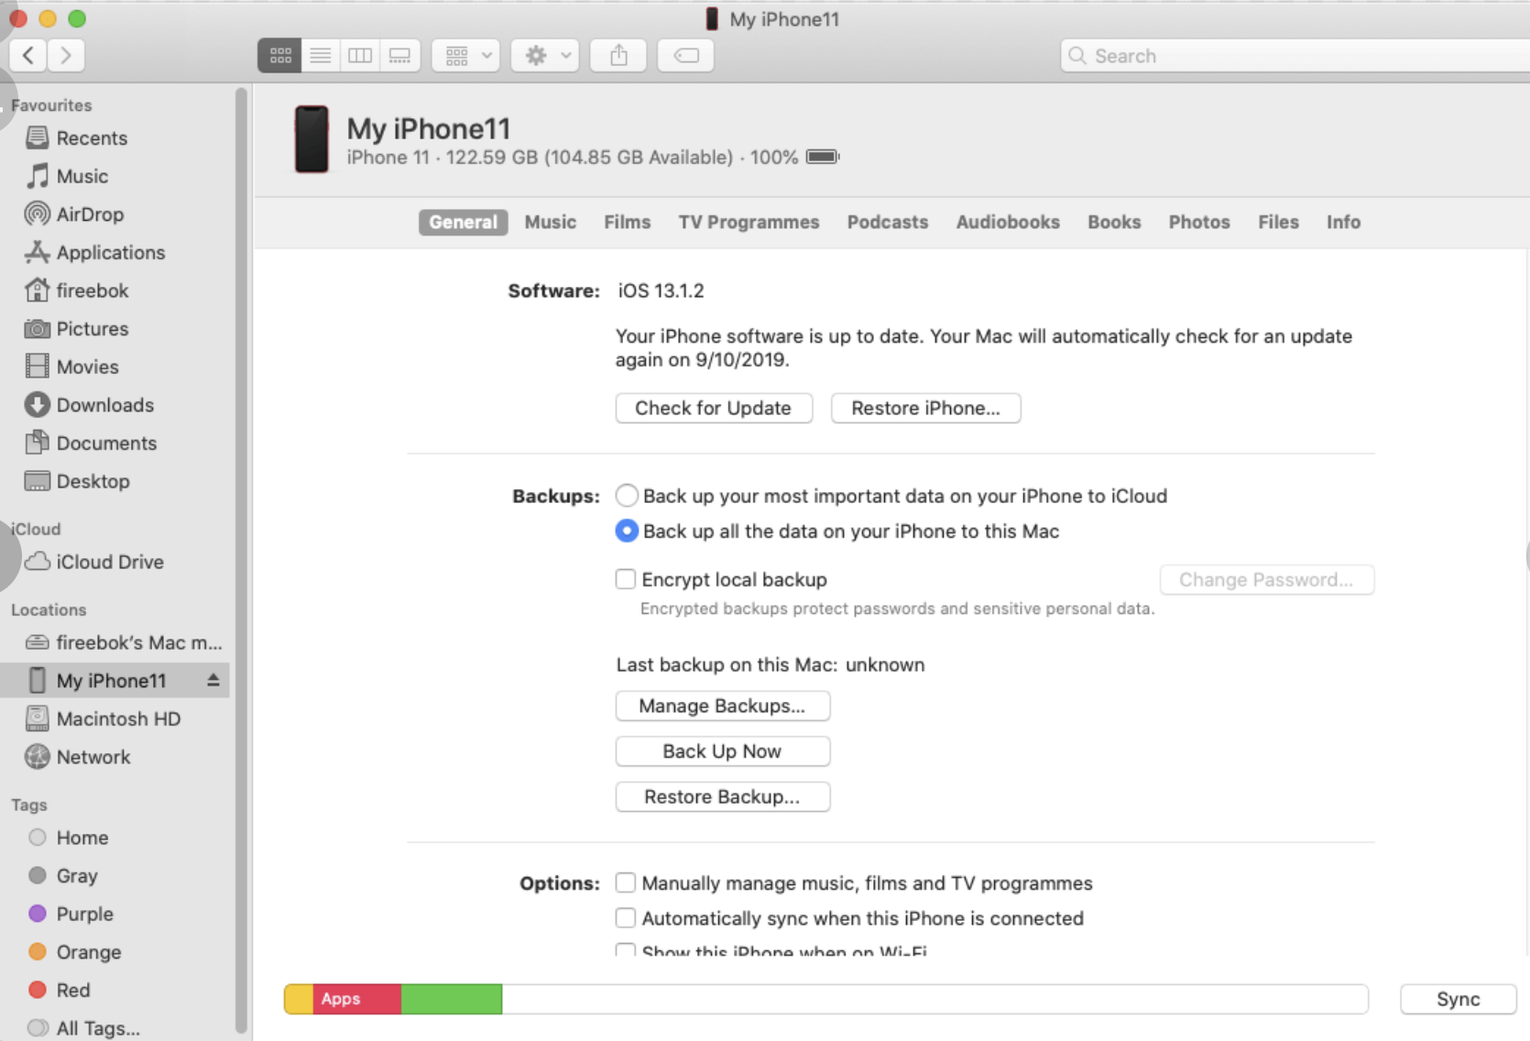Select iCloud backup radio option
This screenshot has height=1041, width=1530.
point(627,496)
